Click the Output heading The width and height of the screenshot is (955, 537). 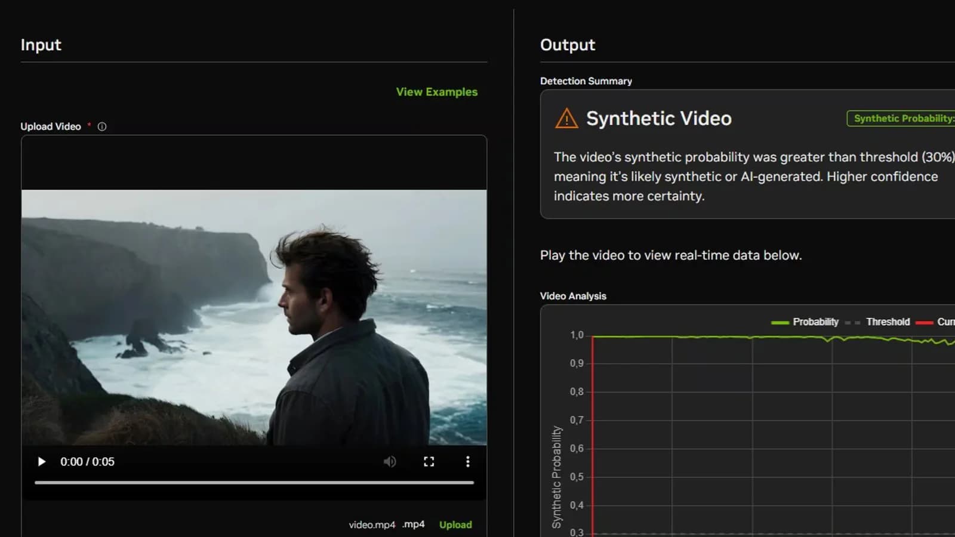click(568, 45)
